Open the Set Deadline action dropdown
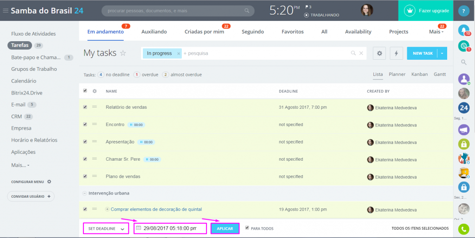Viewport: 475px width, 238px height. point(106,229)
